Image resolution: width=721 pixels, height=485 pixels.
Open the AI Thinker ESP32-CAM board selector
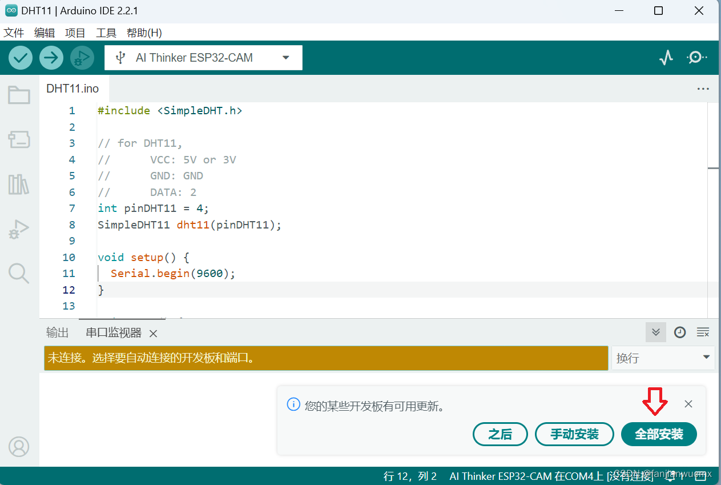point(203,58)
